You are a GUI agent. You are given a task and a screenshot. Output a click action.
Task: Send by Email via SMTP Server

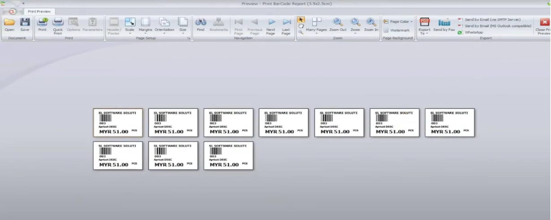pos(492,19)
